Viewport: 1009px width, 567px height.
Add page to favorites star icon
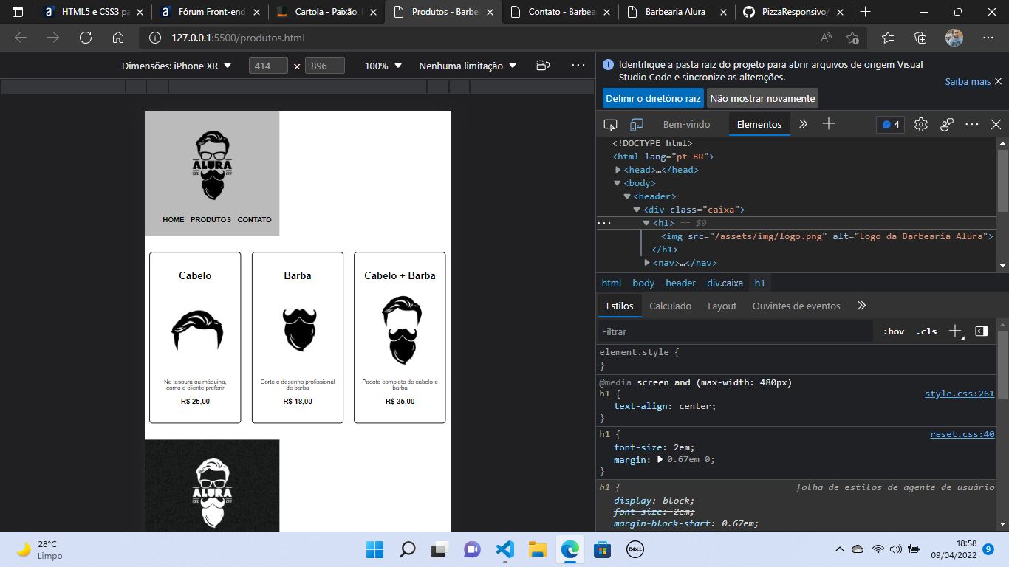(x=853, y=38)
